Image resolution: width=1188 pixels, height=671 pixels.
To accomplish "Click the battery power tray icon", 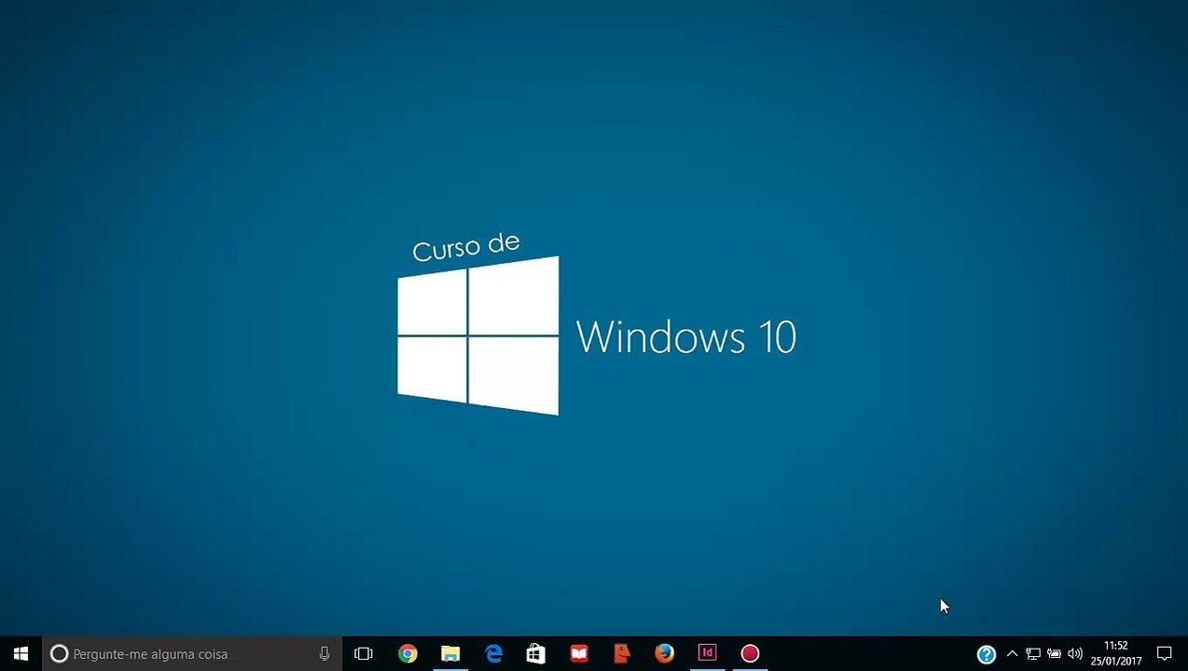I will pyautogui.click(x=1054, y=654).
